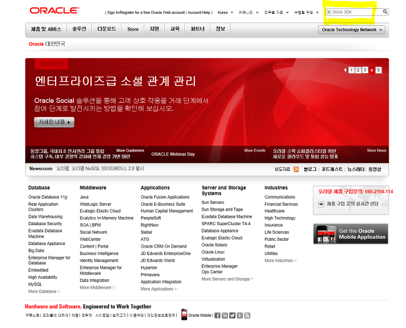The height and width of the screenshot is (328, 406).
Task: Open the 클라우드 banner tag
Action: (51, 64)
